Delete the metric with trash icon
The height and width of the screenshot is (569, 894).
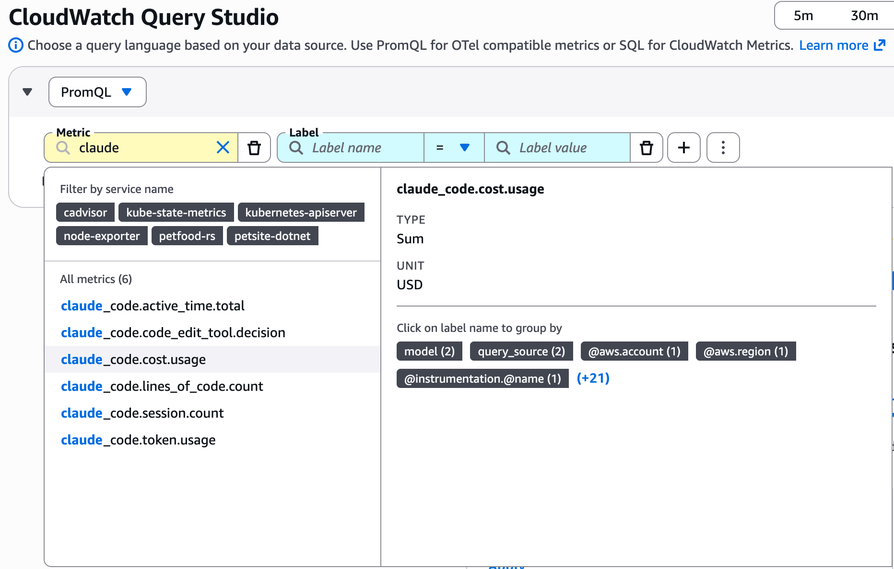pos(254,148)
